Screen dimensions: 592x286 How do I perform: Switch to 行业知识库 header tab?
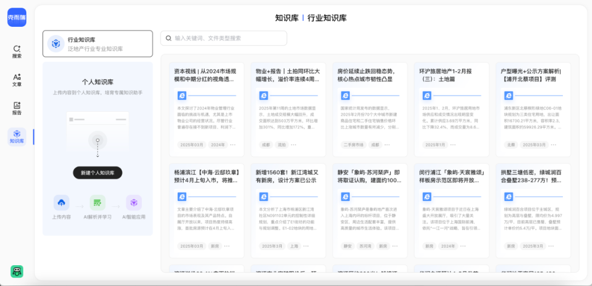point(327,18)
